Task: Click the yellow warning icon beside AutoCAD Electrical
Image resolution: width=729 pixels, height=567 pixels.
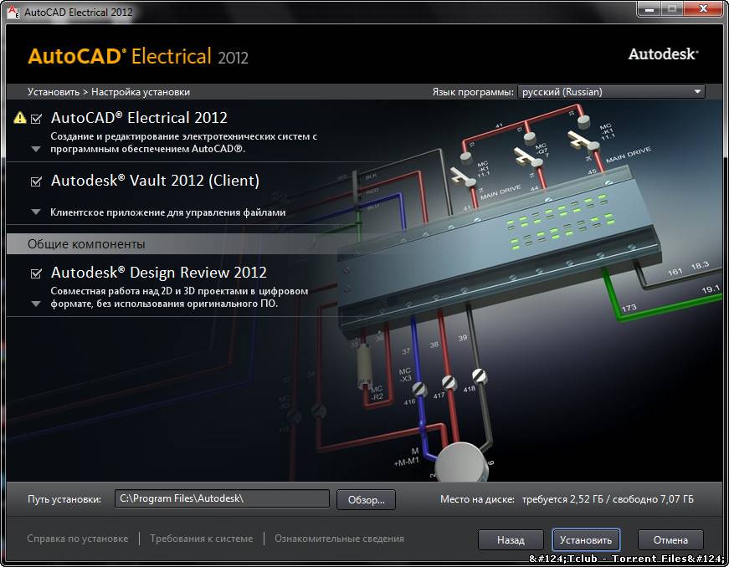Action: click(20, 118)
